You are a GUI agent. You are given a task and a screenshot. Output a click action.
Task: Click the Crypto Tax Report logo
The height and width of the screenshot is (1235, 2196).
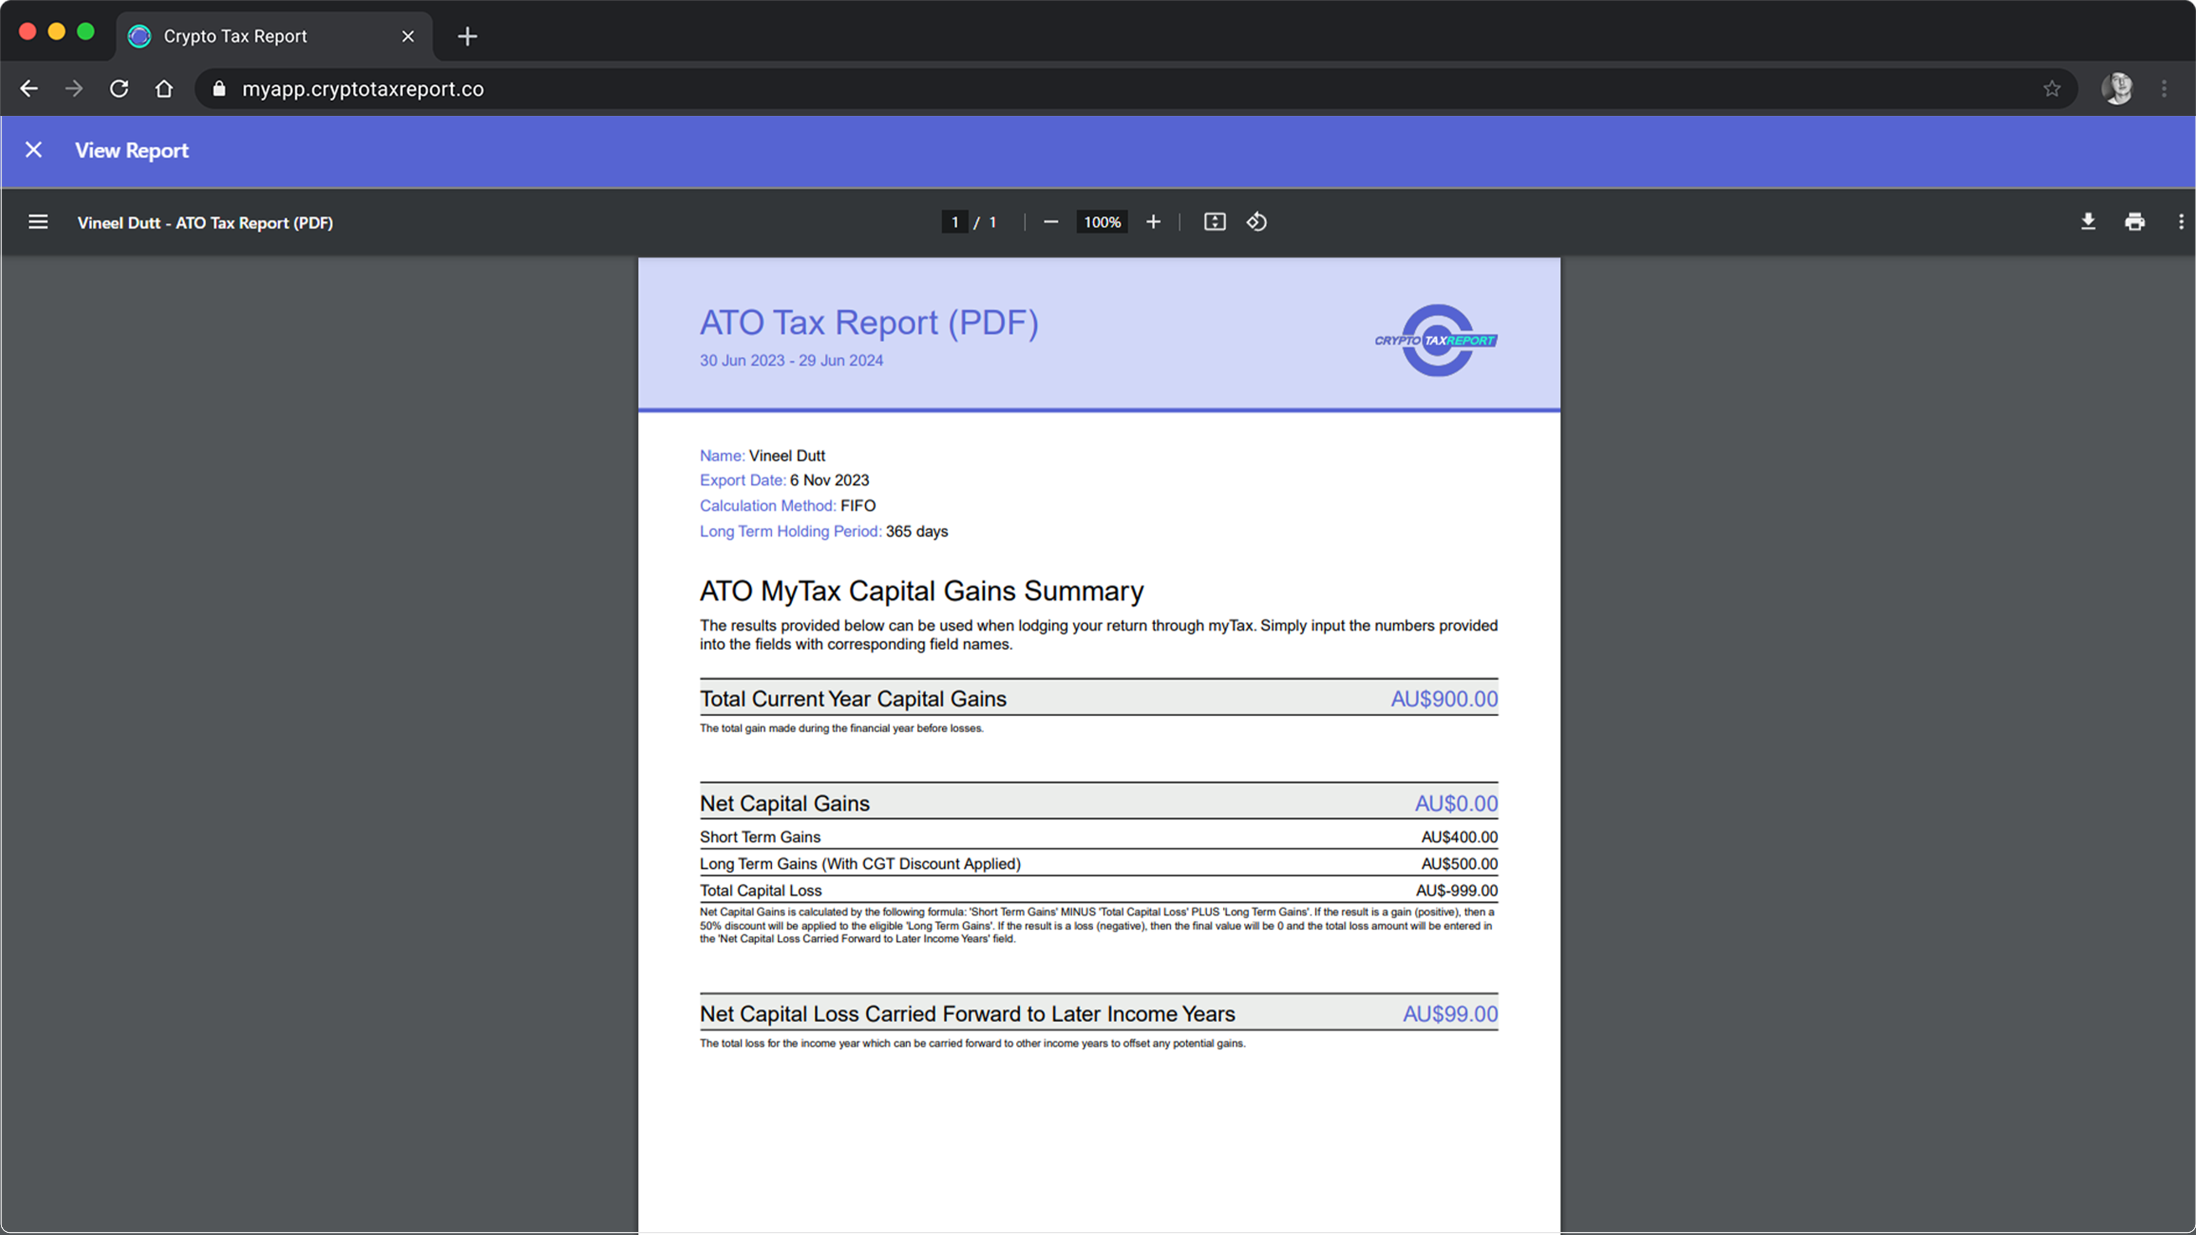coord(1437,340)
